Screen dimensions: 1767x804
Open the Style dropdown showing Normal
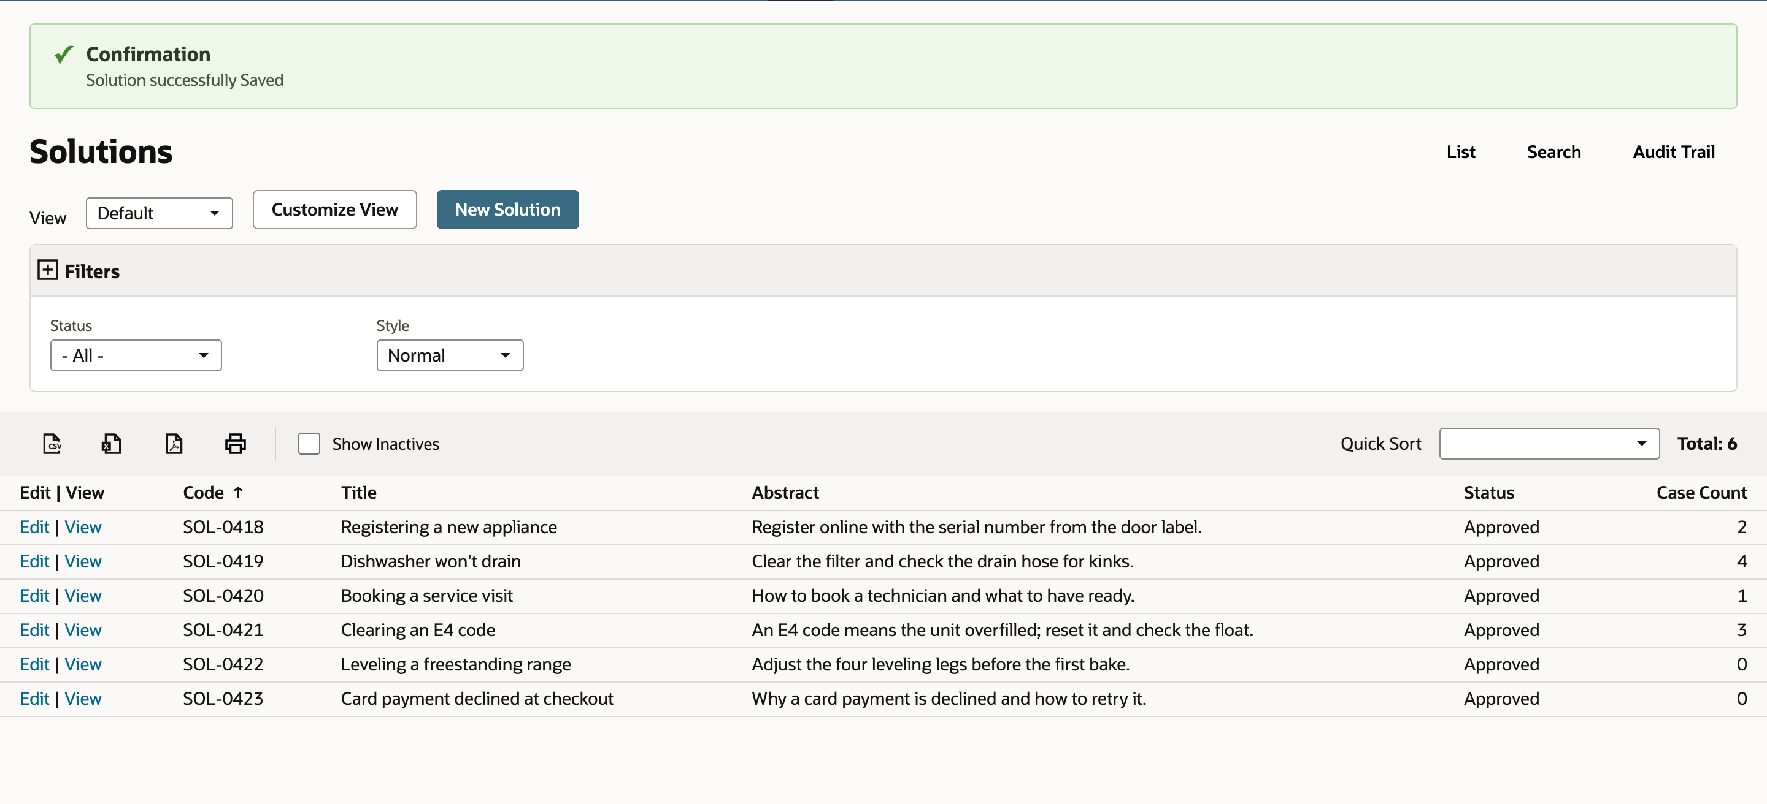[450, 355]
